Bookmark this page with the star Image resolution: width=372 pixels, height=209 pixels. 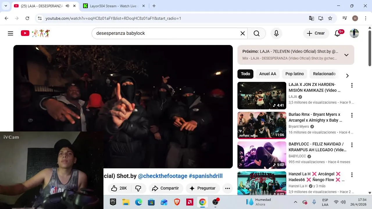point(330,18)
